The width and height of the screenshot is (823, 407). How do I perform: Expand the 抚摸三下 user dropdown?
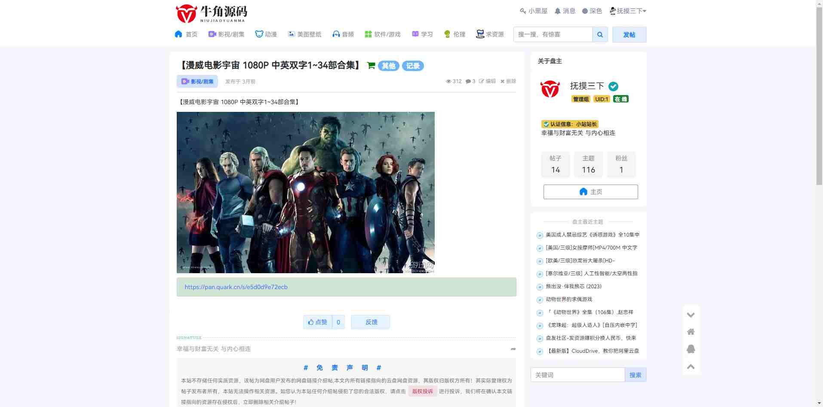click(628, 11)
